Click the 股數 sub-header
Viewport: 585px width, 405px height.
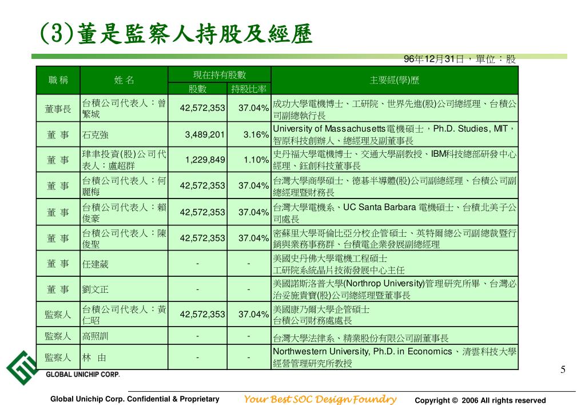tap(198, 89)
